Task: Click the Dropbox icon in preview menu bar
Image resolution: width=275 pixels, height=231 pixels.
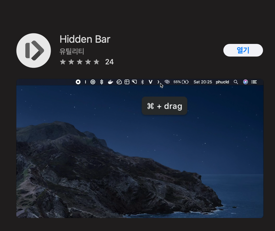Action: pyautogui.click(x=101, y=82)
